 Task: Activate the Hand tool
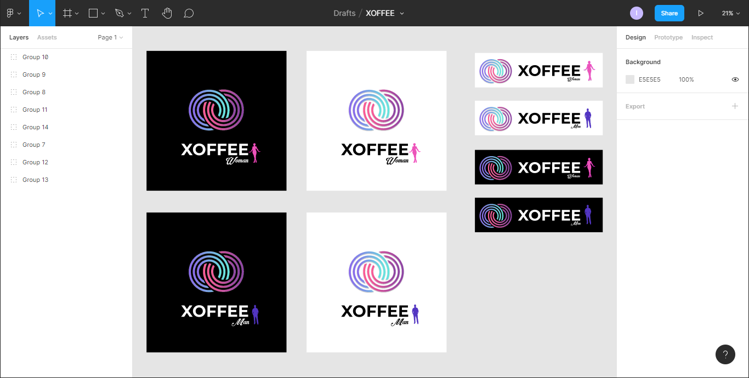coord(167,13)
